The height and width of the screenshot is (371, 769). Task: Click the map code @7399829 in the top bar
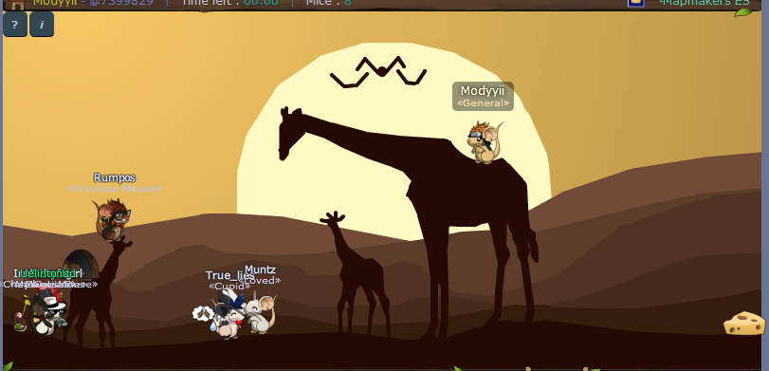pos(121,3)
